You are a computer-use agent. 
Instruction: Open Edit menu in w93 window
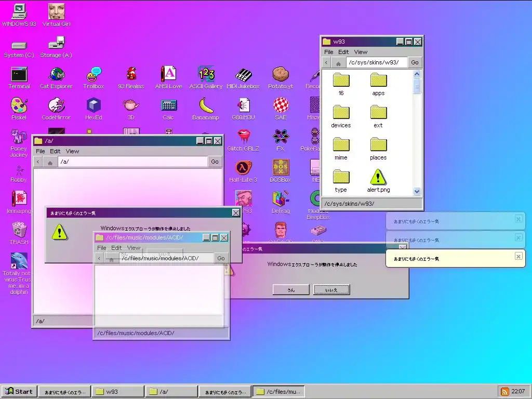(343, 52)
